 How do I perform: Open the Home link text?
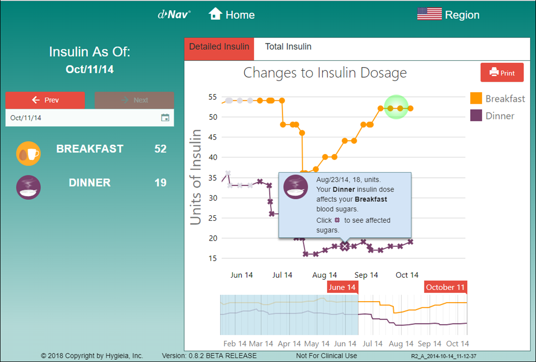tap(240, 15)
